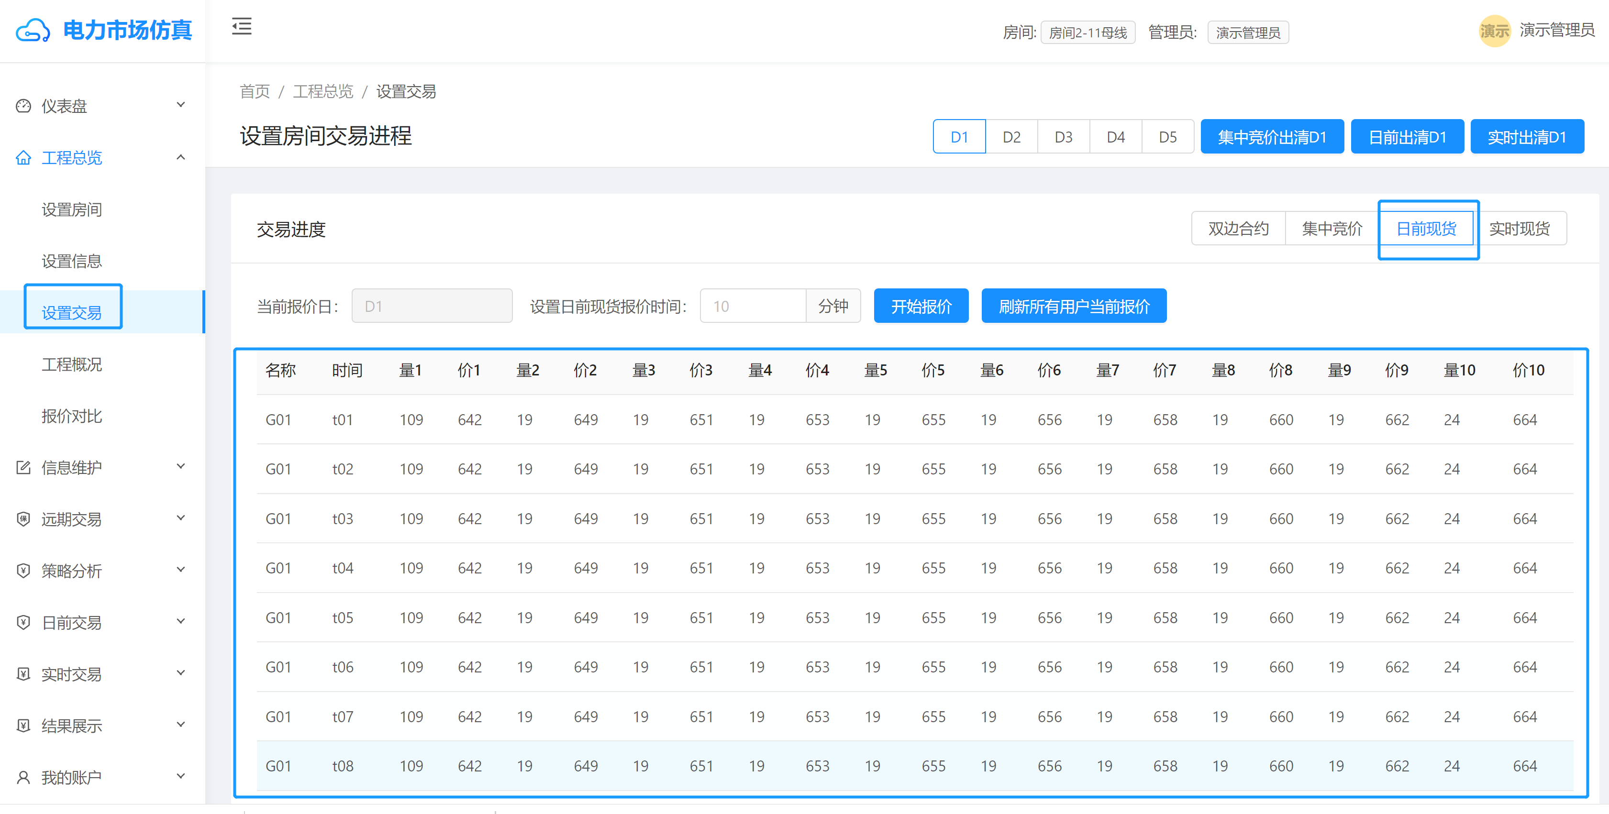Click the user icon beside 我的账户
1609x814 pixels.
[x=23, y=777]
